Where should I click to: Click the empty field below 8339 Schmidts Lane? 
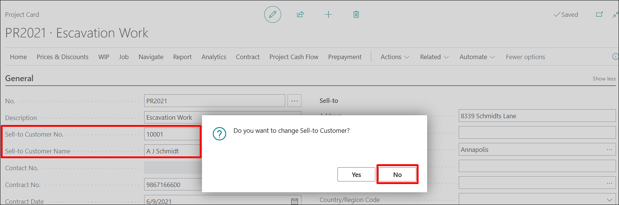click(x=537, y=133)
